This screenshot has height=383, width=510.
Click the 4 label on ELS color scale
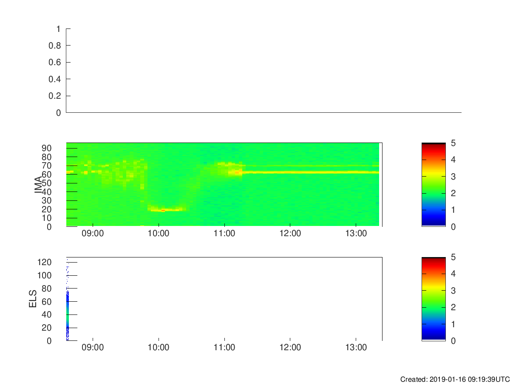453,274
